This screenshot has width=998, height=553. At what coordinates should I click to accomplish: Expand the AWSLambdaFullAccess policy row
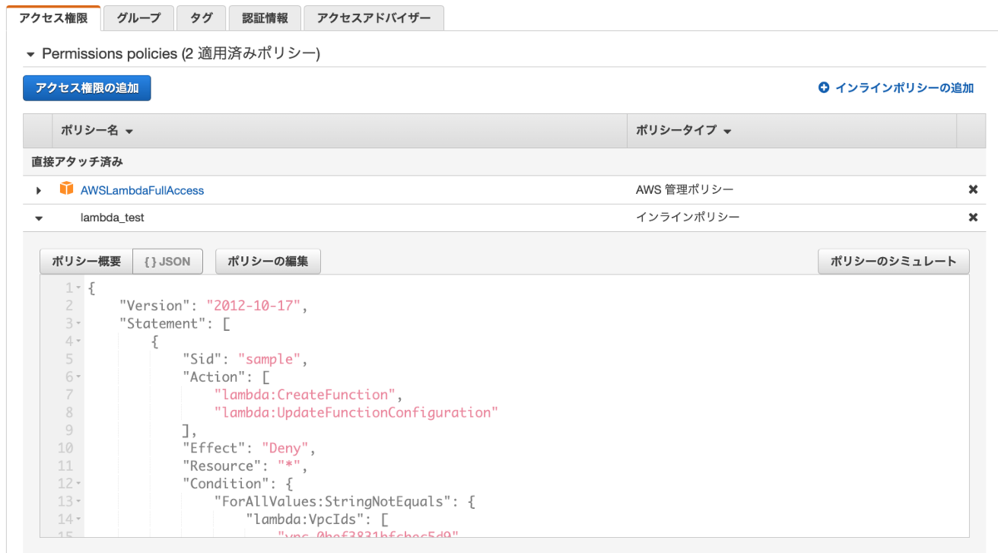[x=38, y=190]
